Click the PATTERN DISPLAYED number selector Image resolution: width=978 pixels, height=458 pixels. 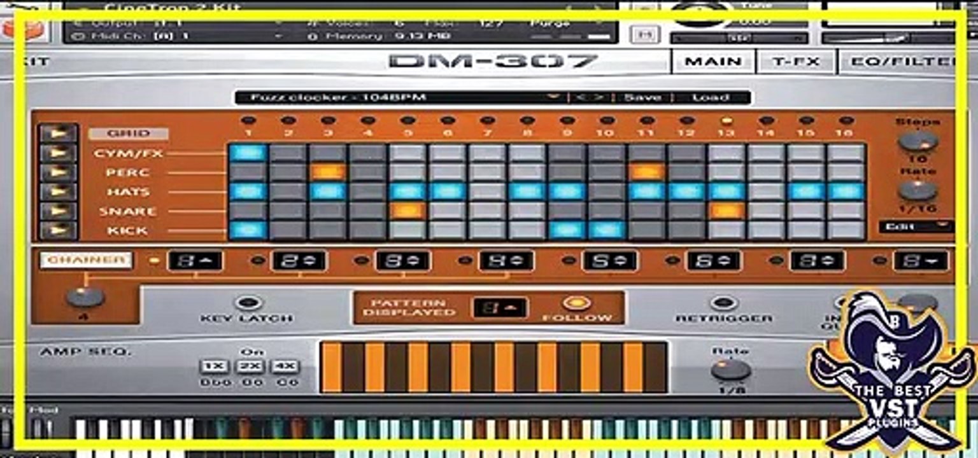click(x=499, y=309)
